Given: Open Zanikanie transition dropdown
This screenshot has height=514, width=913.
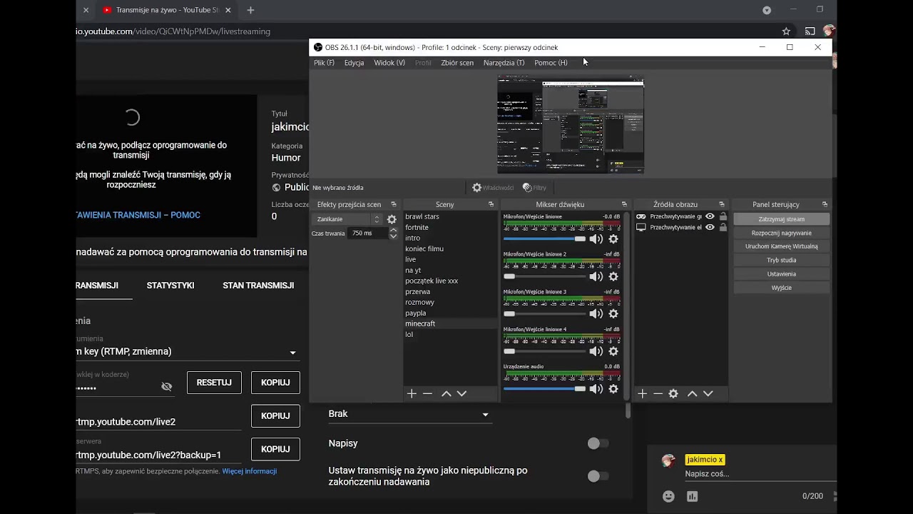Looking at the screenshot, I should tap(348, 219).
